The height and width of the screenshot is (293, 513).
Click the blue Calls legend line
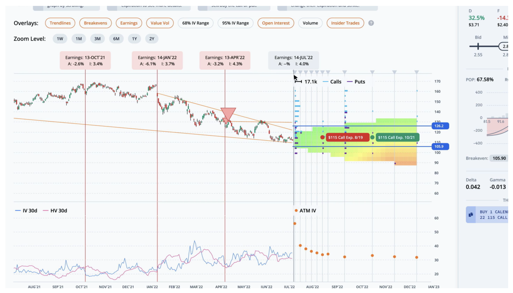point(326,82)
